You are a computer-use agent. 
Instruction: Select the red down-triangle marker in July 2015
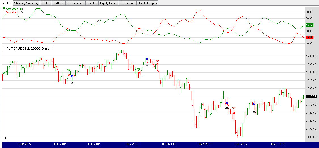point(157,61)
